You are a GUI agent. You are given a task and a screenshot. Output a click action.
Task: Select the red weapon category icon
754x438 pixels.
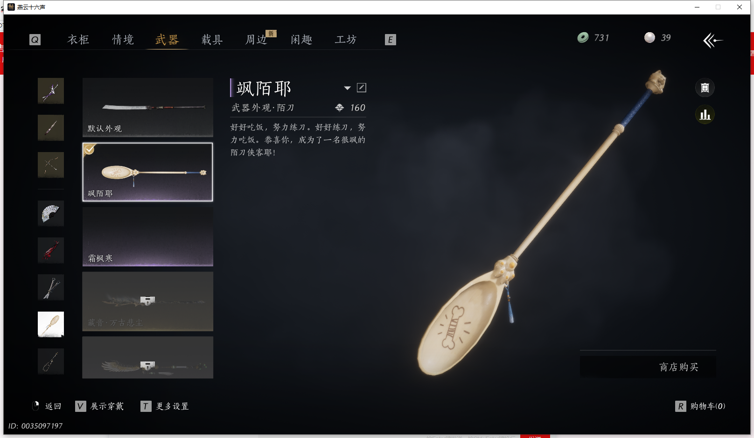[51, 250]
